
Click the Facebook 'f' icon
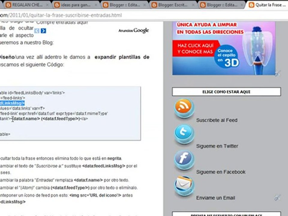[184, 160]
